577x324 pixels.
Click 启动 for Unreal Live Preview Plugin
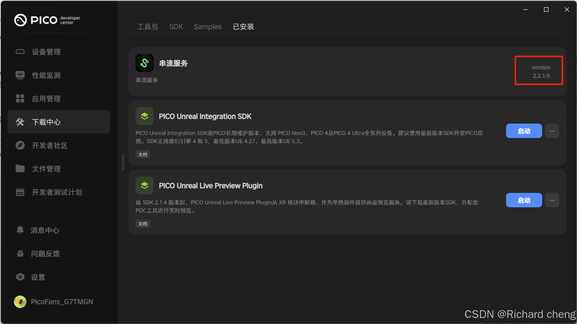click(524, 200)
